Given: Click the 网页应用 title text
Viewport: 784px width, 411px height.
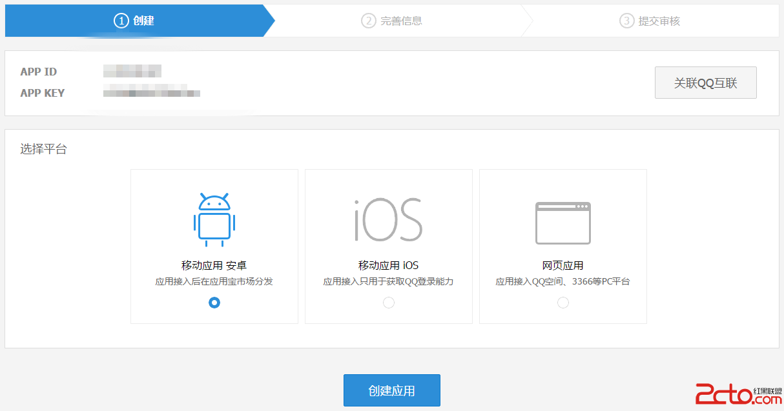Looking at the screenshot, I should (x=563, y=265).
